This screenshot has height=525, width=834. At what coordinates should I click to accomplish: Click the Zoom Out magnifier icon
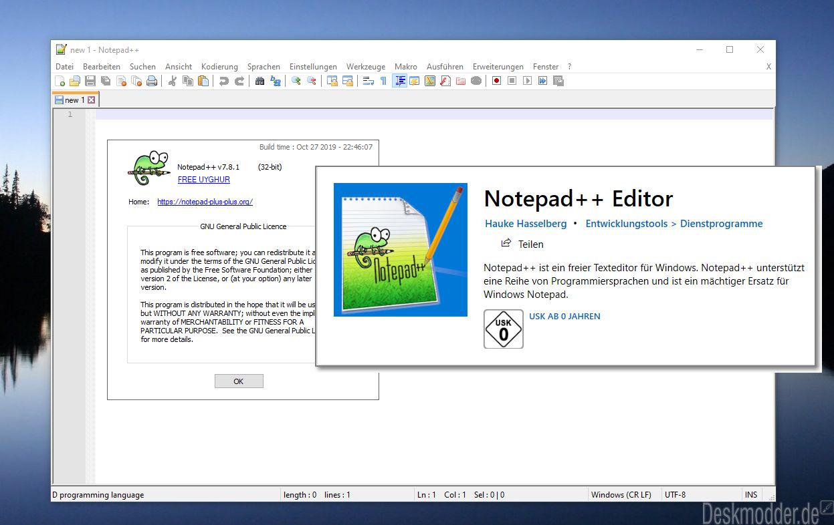pyautogui.click(x=312, y=81)
